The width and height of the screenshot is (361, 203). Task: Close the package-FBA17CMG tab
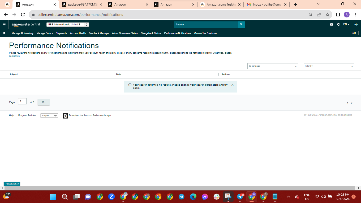(101, 4)
